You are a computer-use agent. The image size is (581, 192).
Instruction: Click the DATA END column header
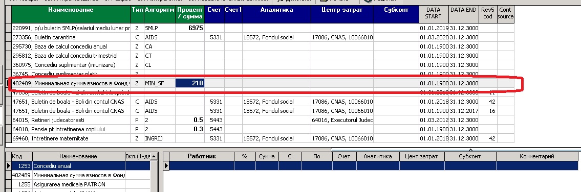click(x=464, y=14)
